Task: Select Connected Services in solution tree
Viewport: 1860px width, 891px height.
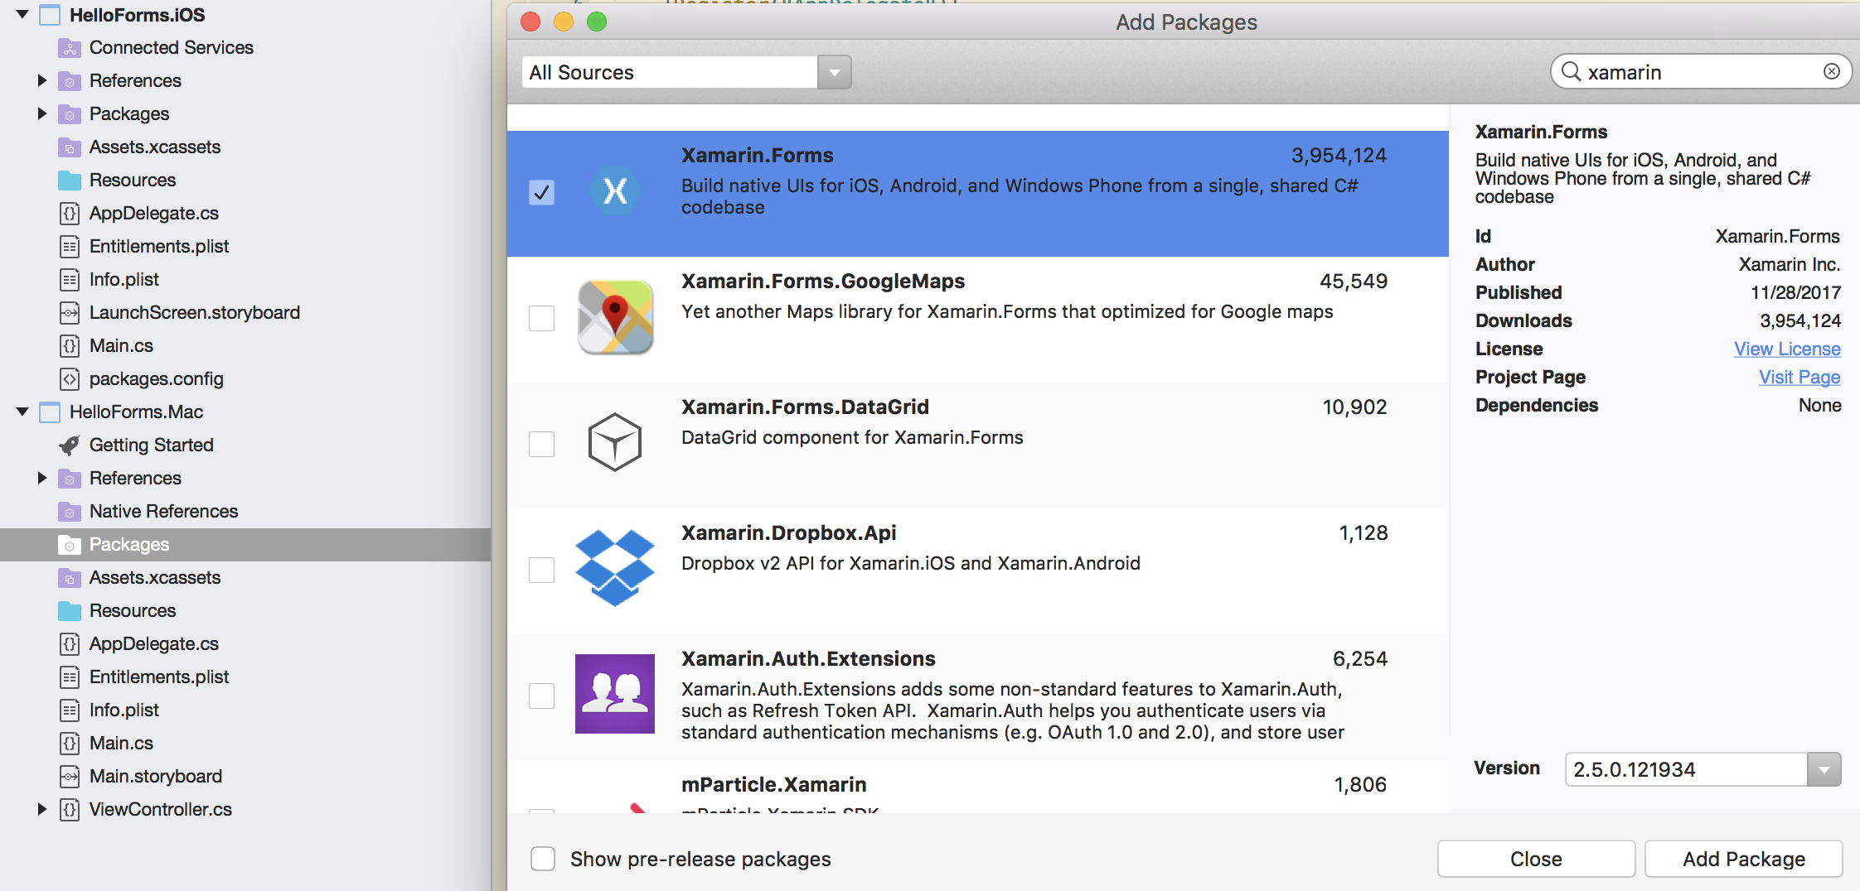Action: [x=171, y=47]
